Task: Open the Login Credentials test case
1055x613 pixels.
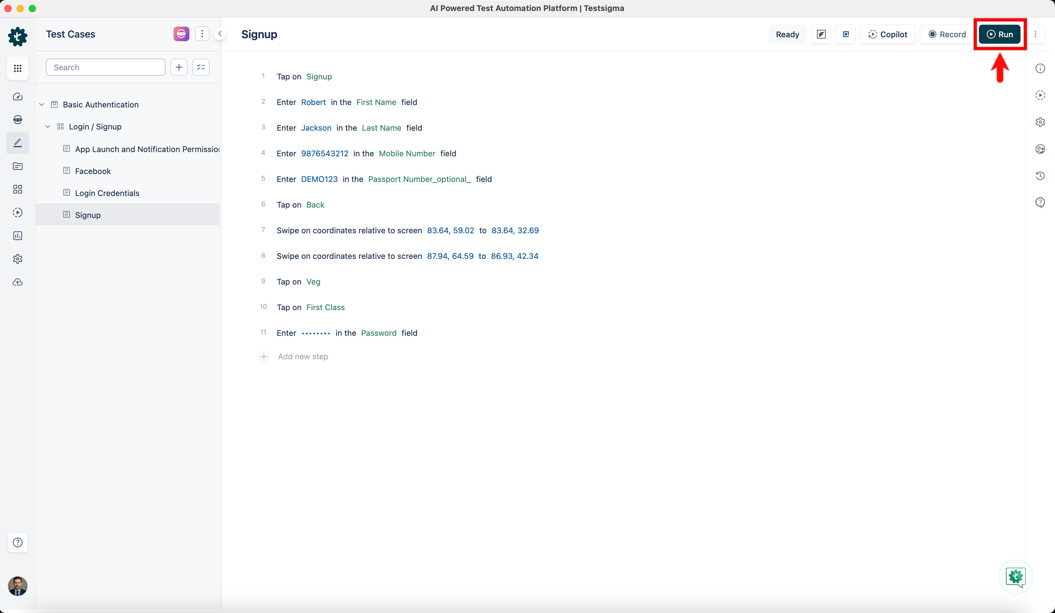Action: click(x=107, y=193)
